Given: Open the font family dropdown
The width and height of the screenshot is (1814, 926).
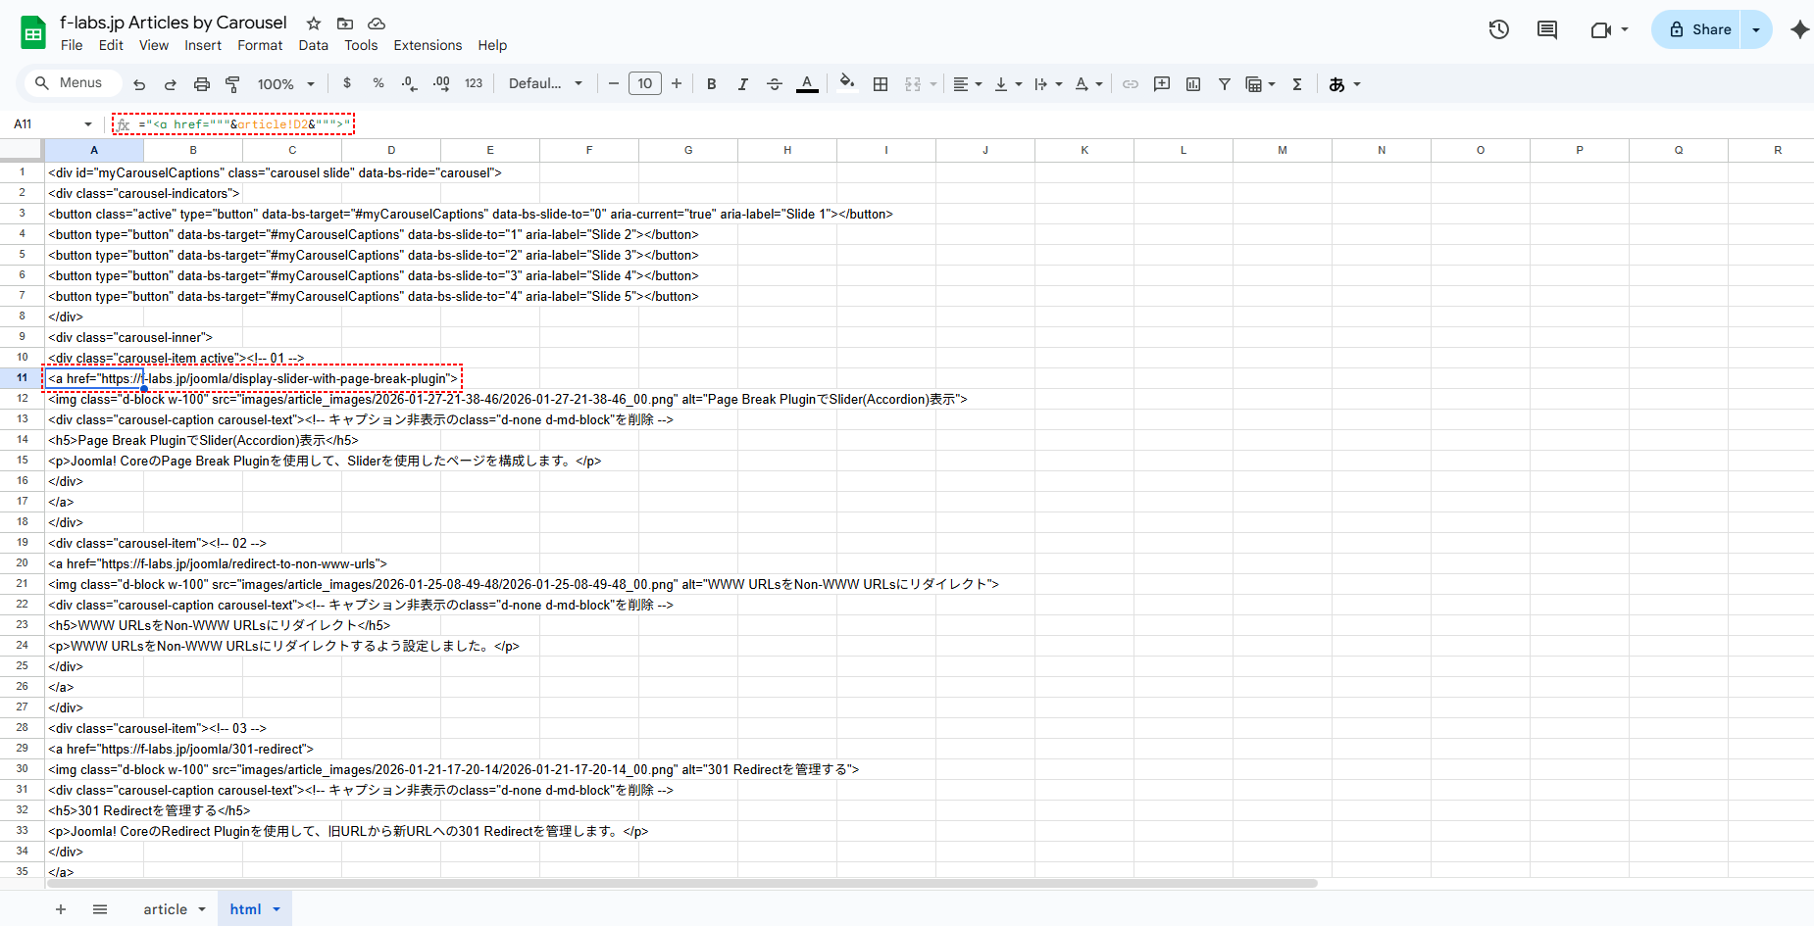Looking at the screenshot, I should coord(545,84).
